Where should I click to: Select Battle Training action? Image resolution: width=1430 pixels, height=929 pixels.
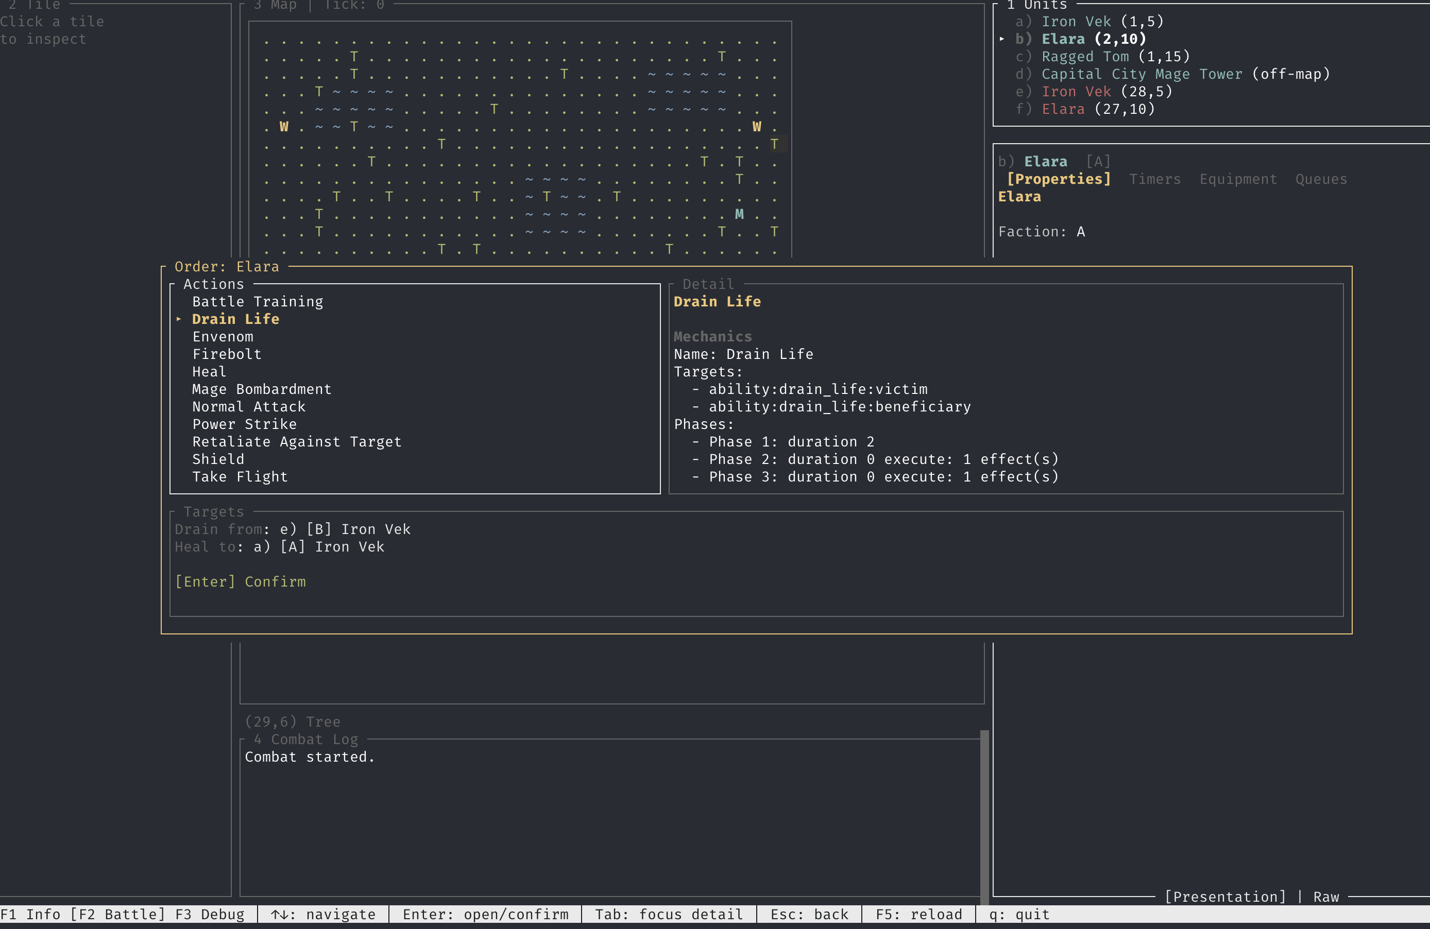click(257, 301)
